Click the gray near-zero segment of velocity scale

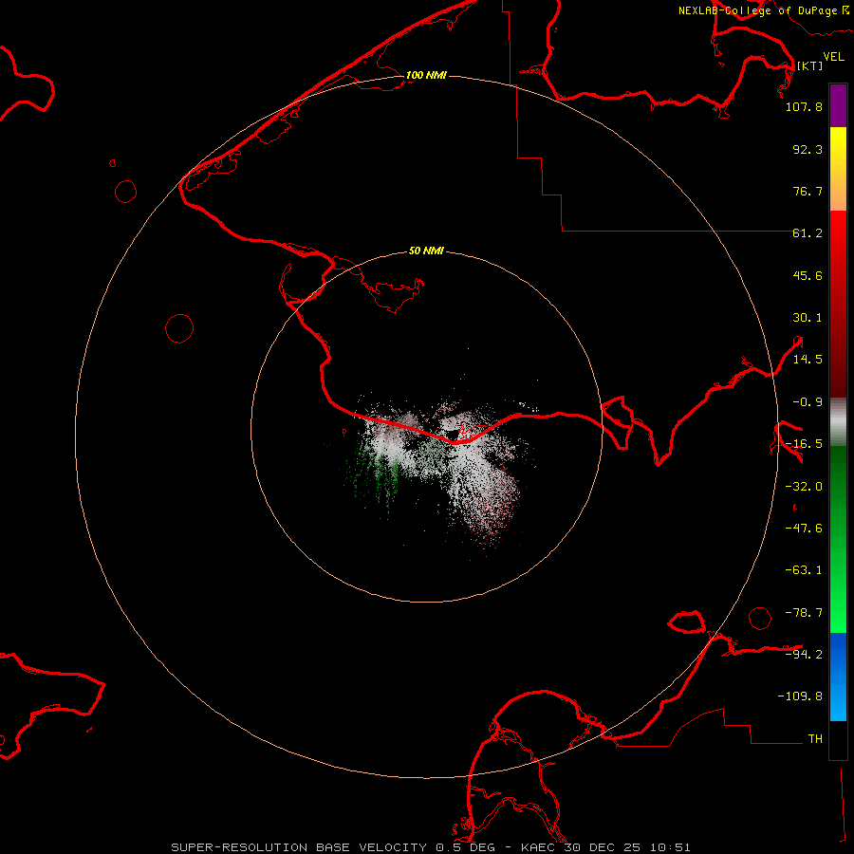(x=838, y=422)
